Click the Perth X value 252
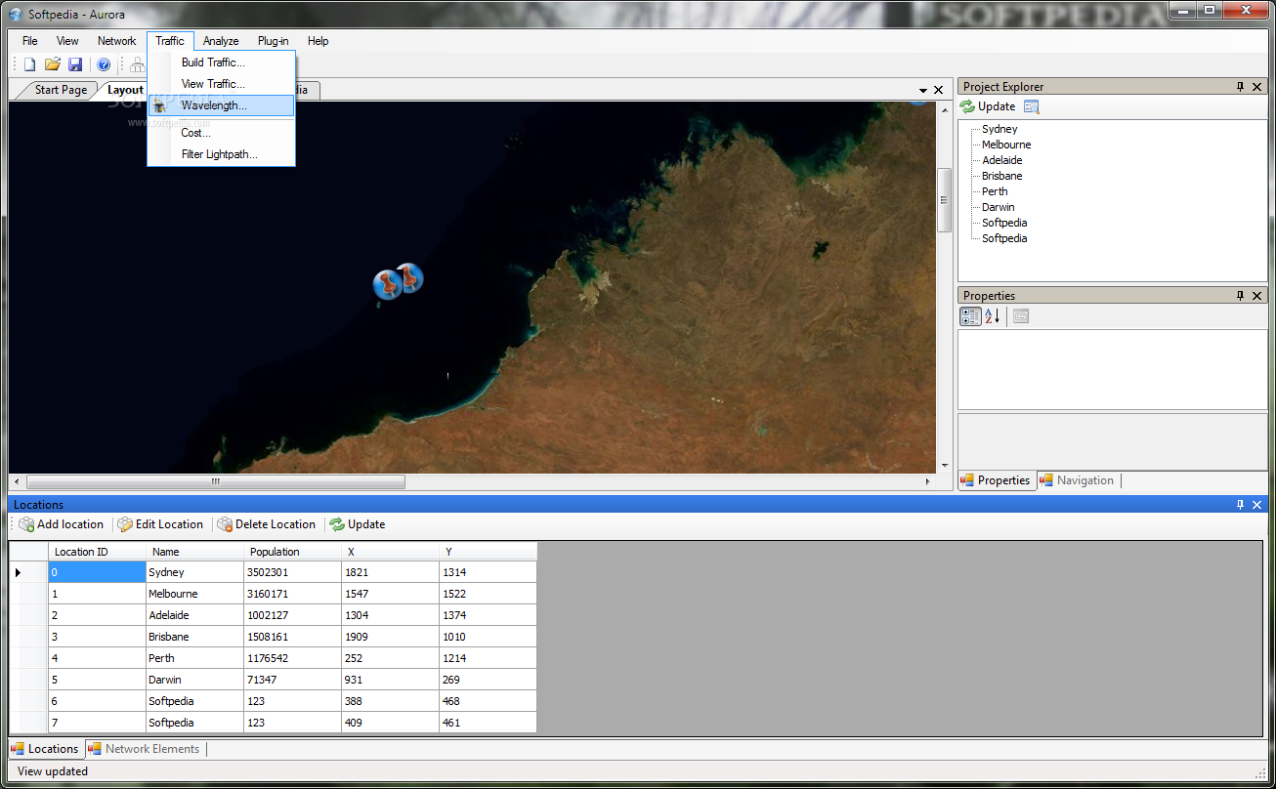Screen dimensions: 1276x789 click(390, 658)
